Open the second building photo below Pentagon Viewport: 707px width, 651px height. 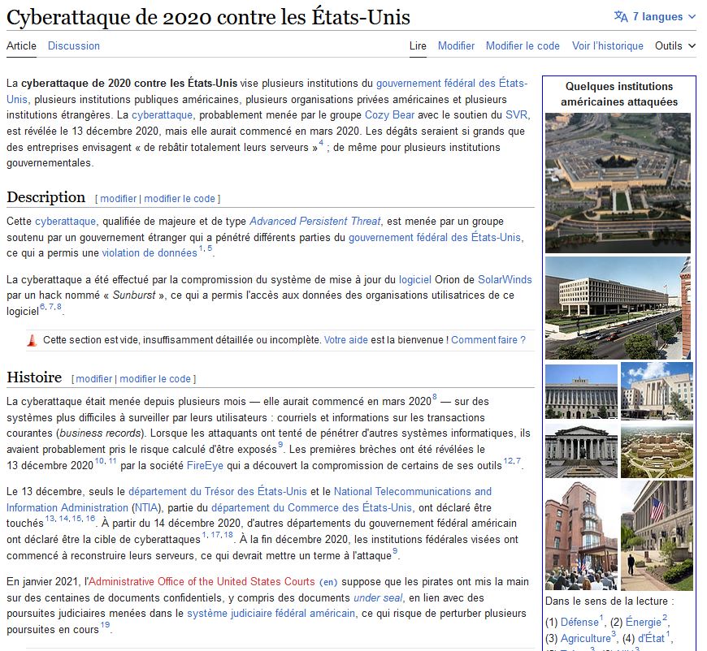[618, 308]
